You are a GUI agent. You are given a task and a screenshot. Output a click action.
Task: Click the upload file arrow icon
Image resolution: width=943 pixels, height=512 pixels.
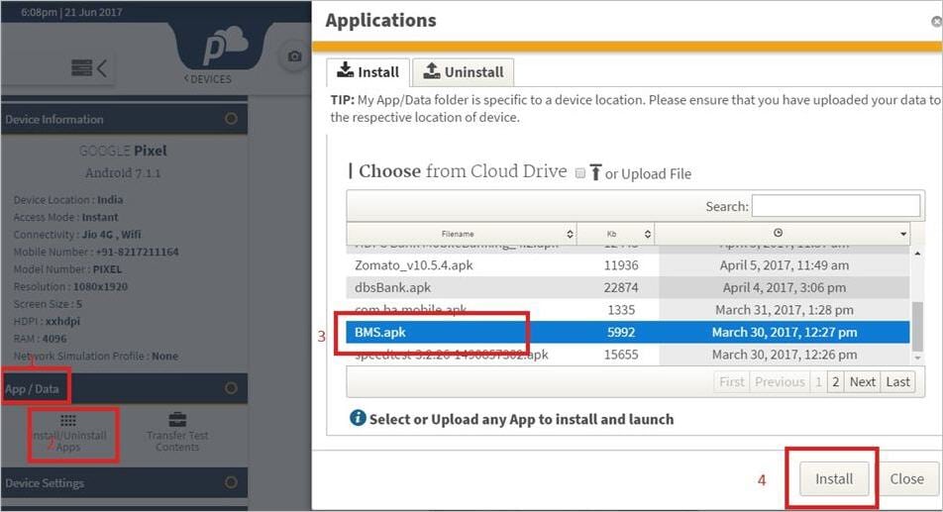point(595,172)
